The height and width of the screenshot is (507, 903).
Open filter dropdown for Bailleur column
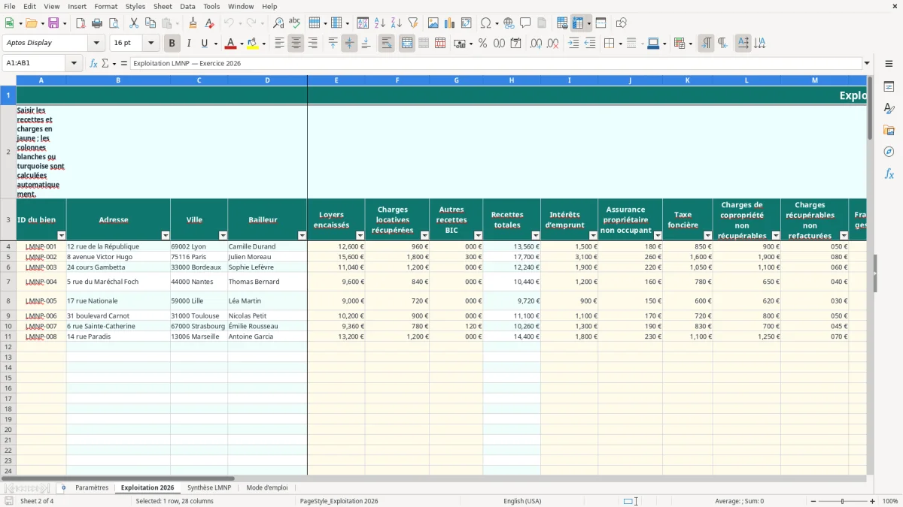point(303,236)
